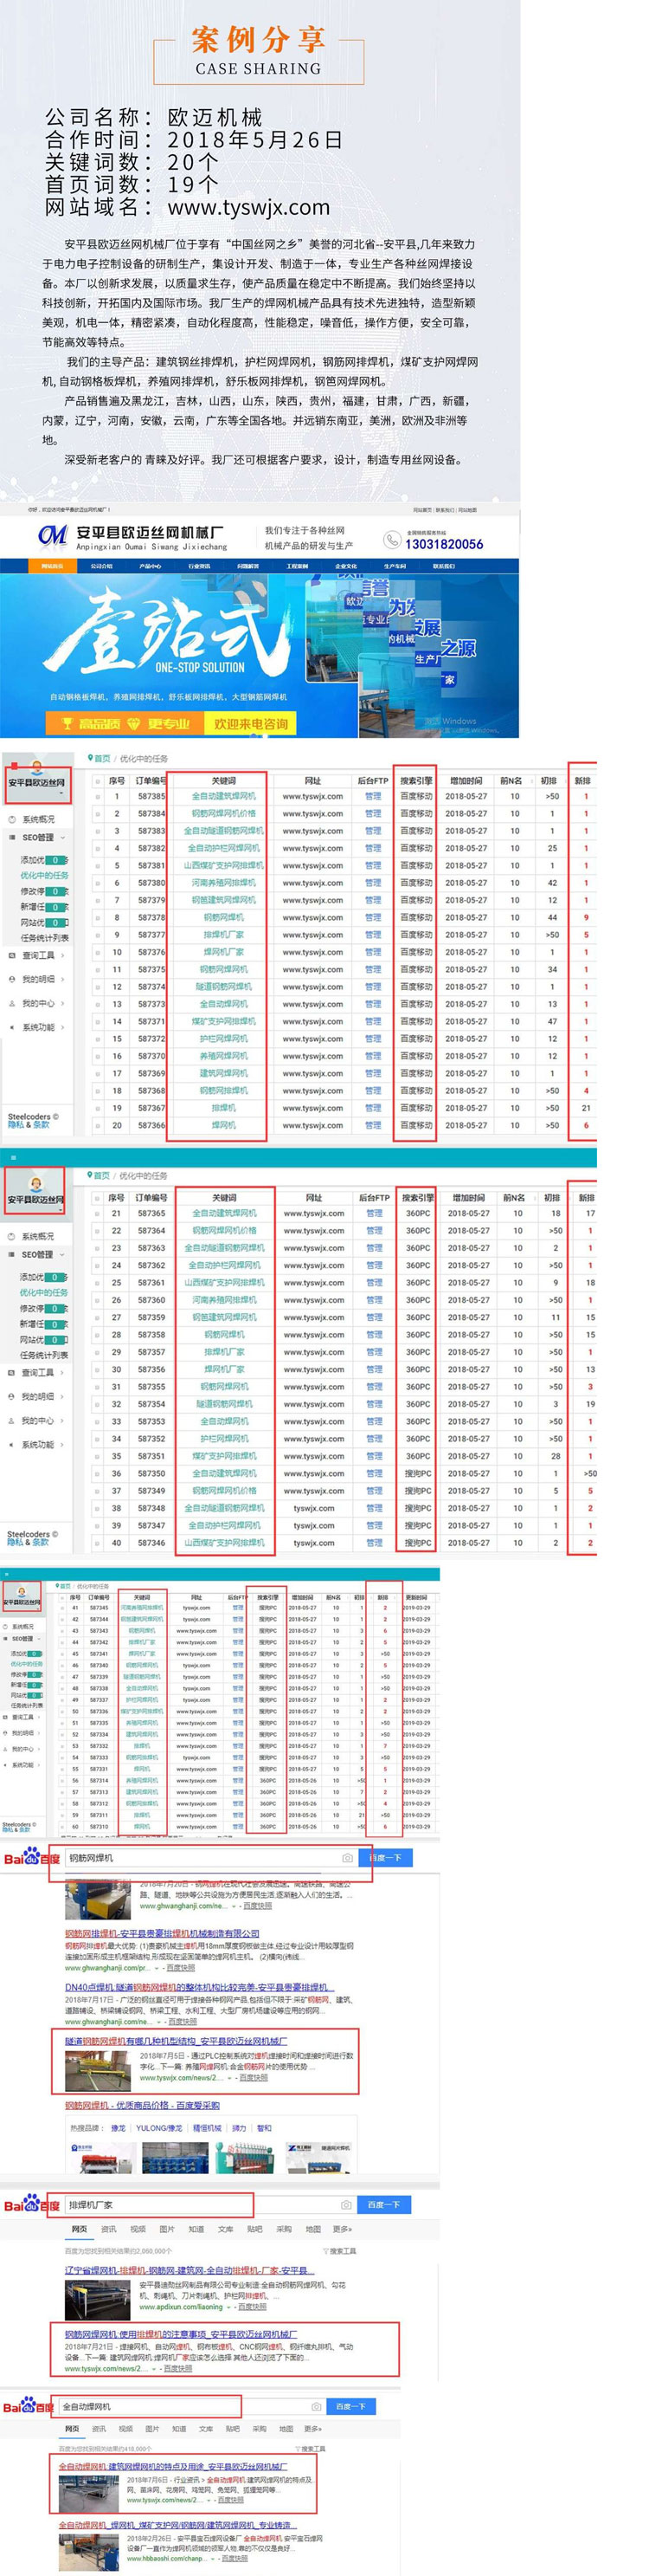Viewport: 649px width, 2576px height.
Task: Click the 查询工具 sidebar icon in orders 587365-587346 panel
Action: click(12, 1372)
